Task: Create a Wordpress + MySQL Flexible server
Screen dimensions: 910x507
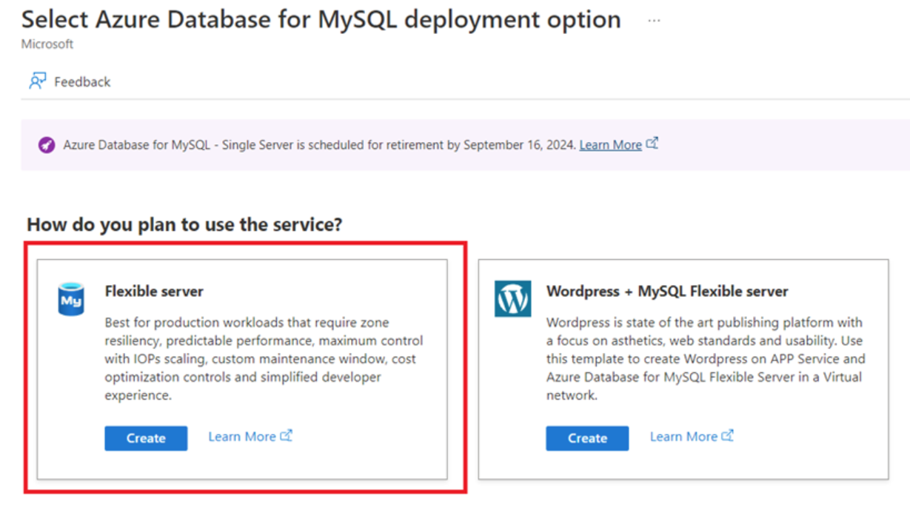Action: click(587, 438)
